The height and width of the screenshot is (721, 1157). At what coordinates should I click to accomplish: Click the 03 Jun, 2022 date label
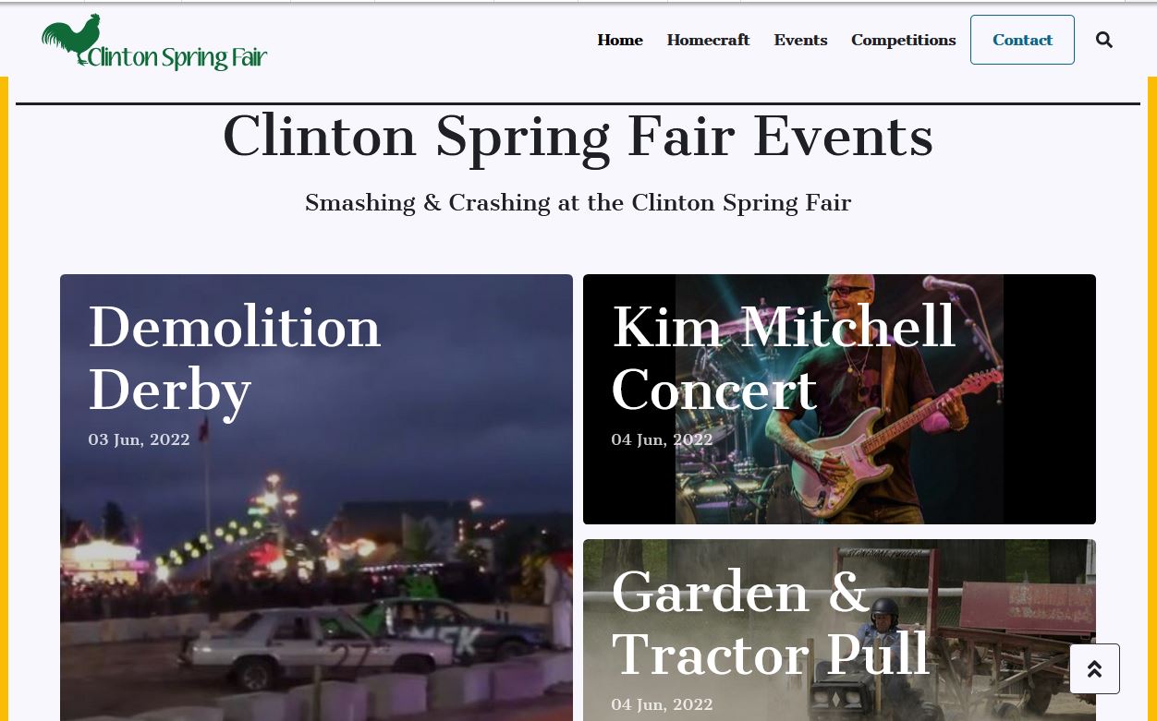139,439
